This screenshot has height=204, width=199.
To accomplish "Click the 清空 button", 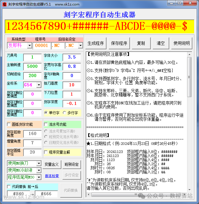I will point(161,43).
